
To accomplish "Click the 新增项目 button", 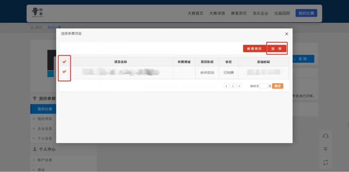I will 254,49.
